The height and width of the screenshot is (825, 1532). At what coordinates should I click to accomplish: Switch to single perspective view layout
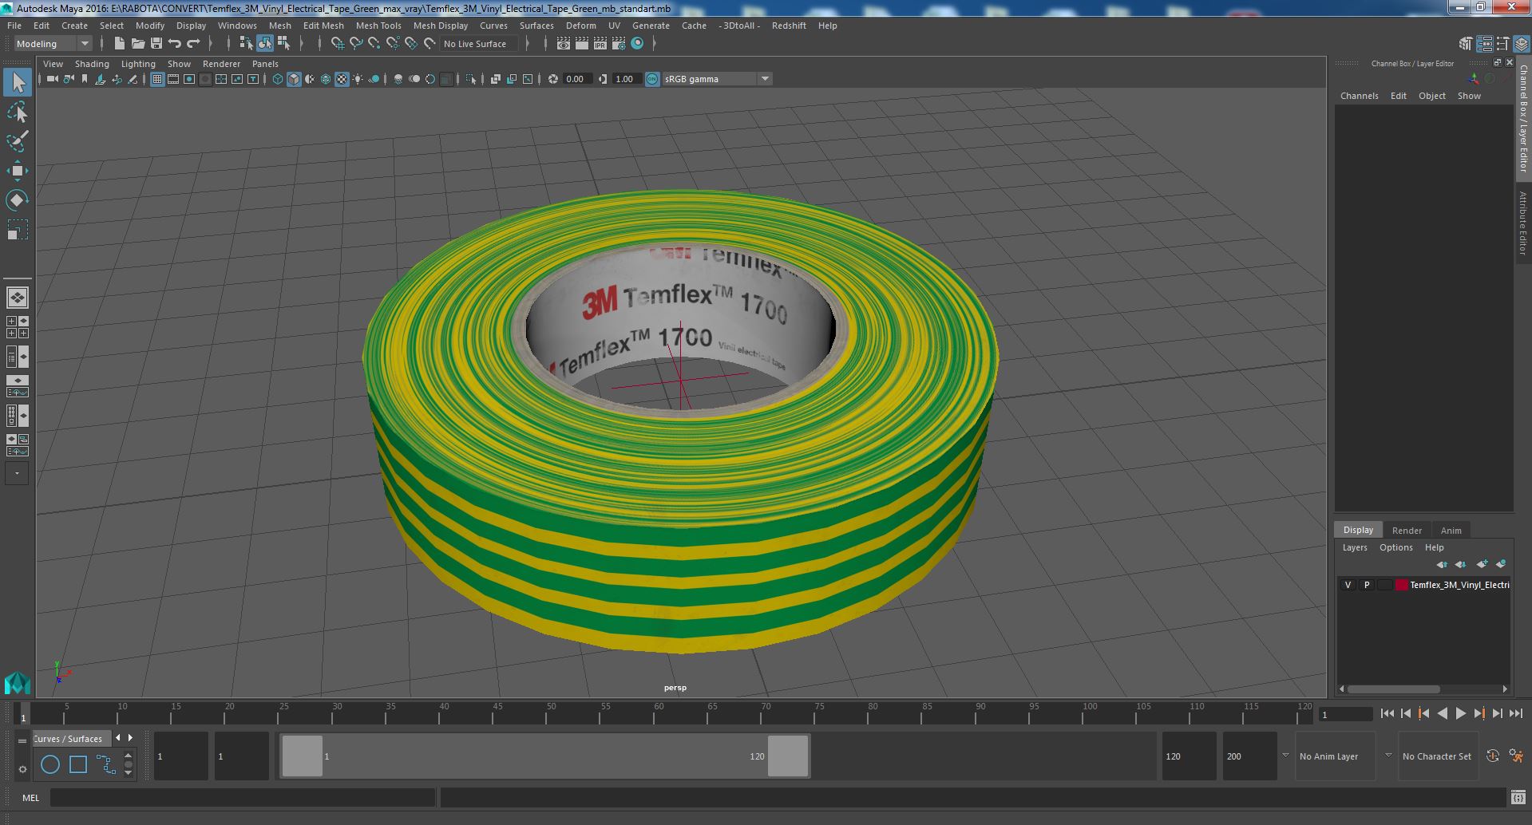[x=17, y=298]
